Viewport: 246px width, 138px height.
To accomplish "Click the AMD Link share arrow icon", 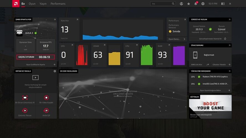I will click(x=208, y=65).
